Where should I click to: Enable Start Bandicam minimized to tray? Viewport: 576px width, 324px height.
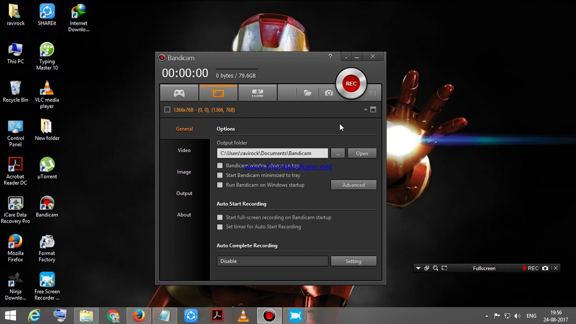[220, 175]
